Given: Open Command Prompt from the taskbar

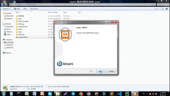Looking at the screenshot, I should point(19,94).
